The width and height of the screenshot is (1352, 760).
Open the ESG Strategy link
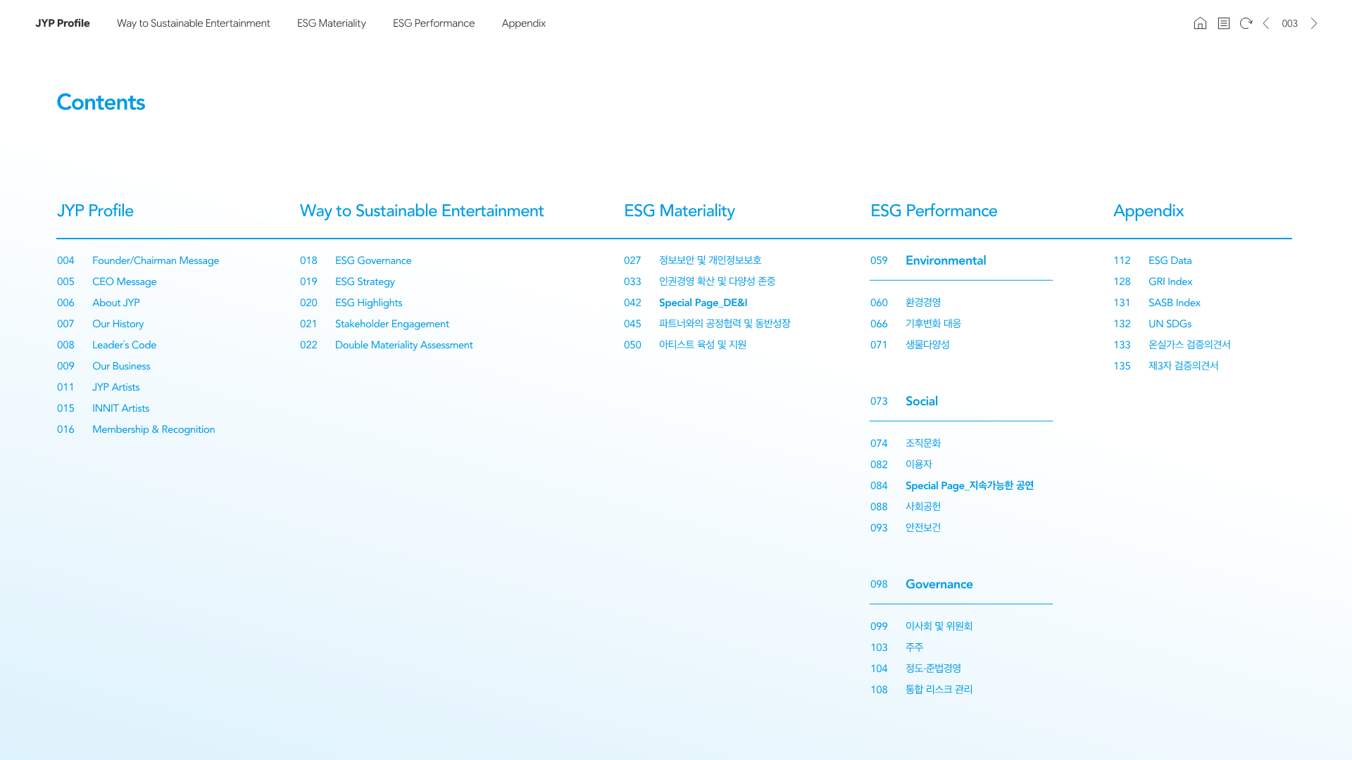pyautogui.click(x=365, y=281)
